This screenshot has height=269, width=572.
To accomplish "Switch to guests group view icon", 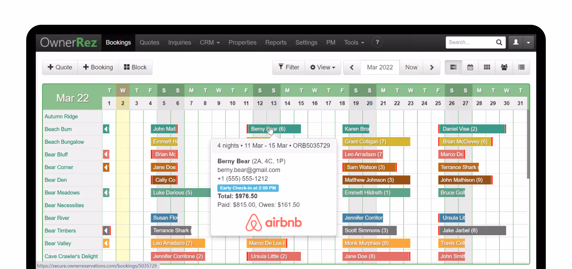I will pos(504,67).
